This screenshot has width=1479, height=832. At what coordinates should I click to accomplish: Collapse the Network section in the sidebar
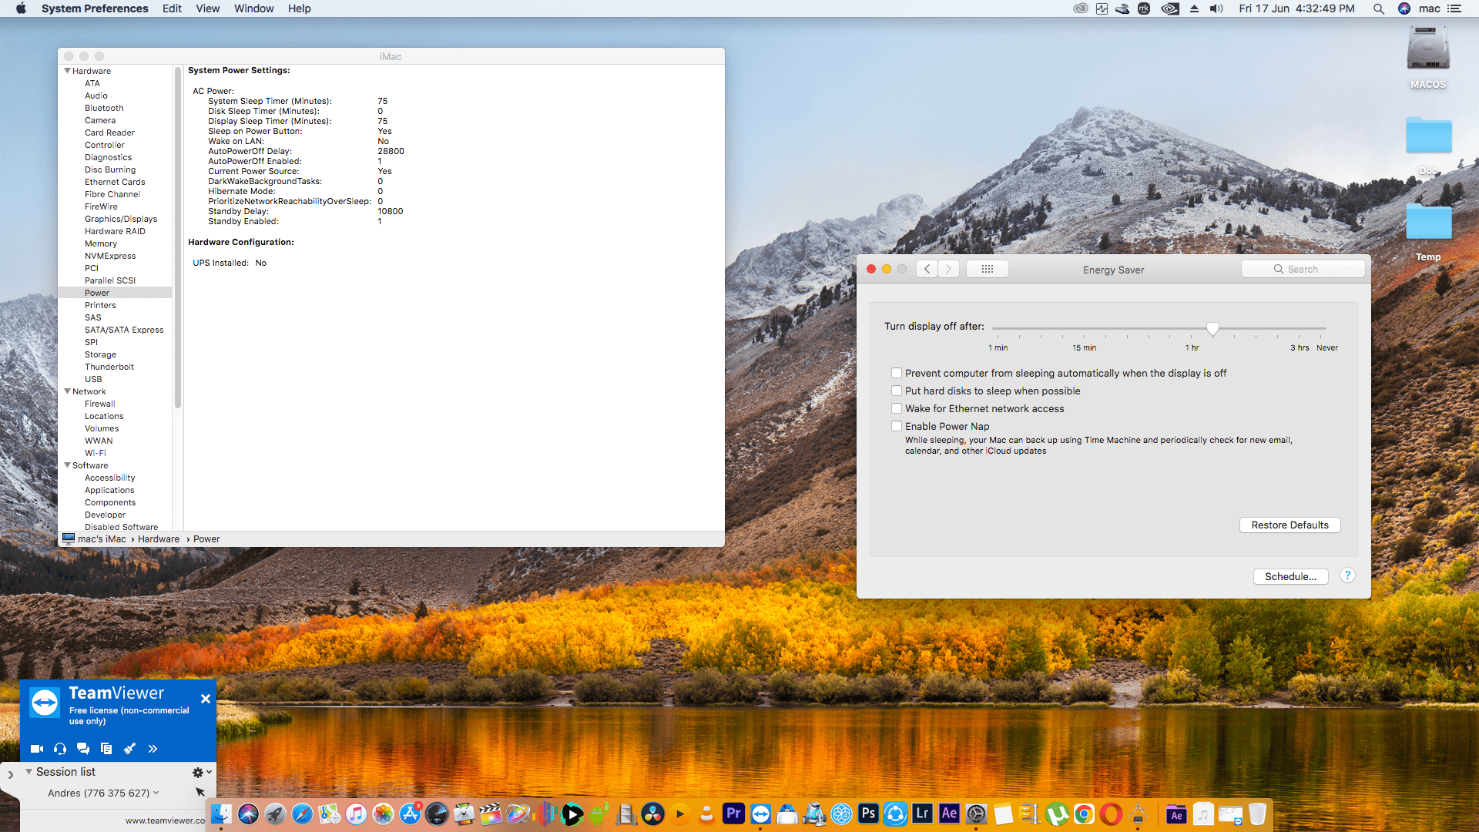tap(68, 391)
